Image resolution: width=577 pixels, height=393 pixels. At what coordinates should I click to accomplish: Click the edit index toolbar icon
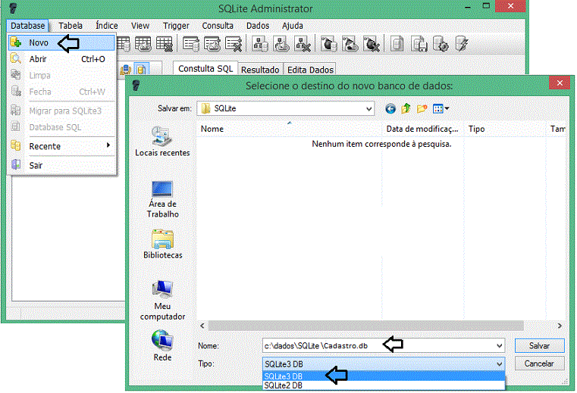tap(212, 44)
